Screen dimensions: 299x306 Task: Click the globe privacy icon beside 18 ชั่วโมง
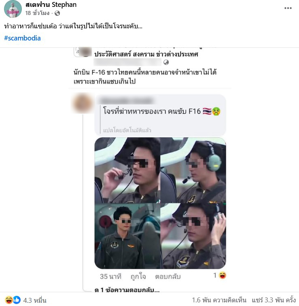(x=57, y=13)
